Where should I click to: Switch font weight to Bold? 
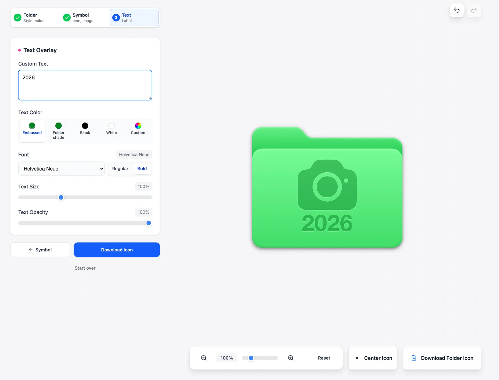142,169
